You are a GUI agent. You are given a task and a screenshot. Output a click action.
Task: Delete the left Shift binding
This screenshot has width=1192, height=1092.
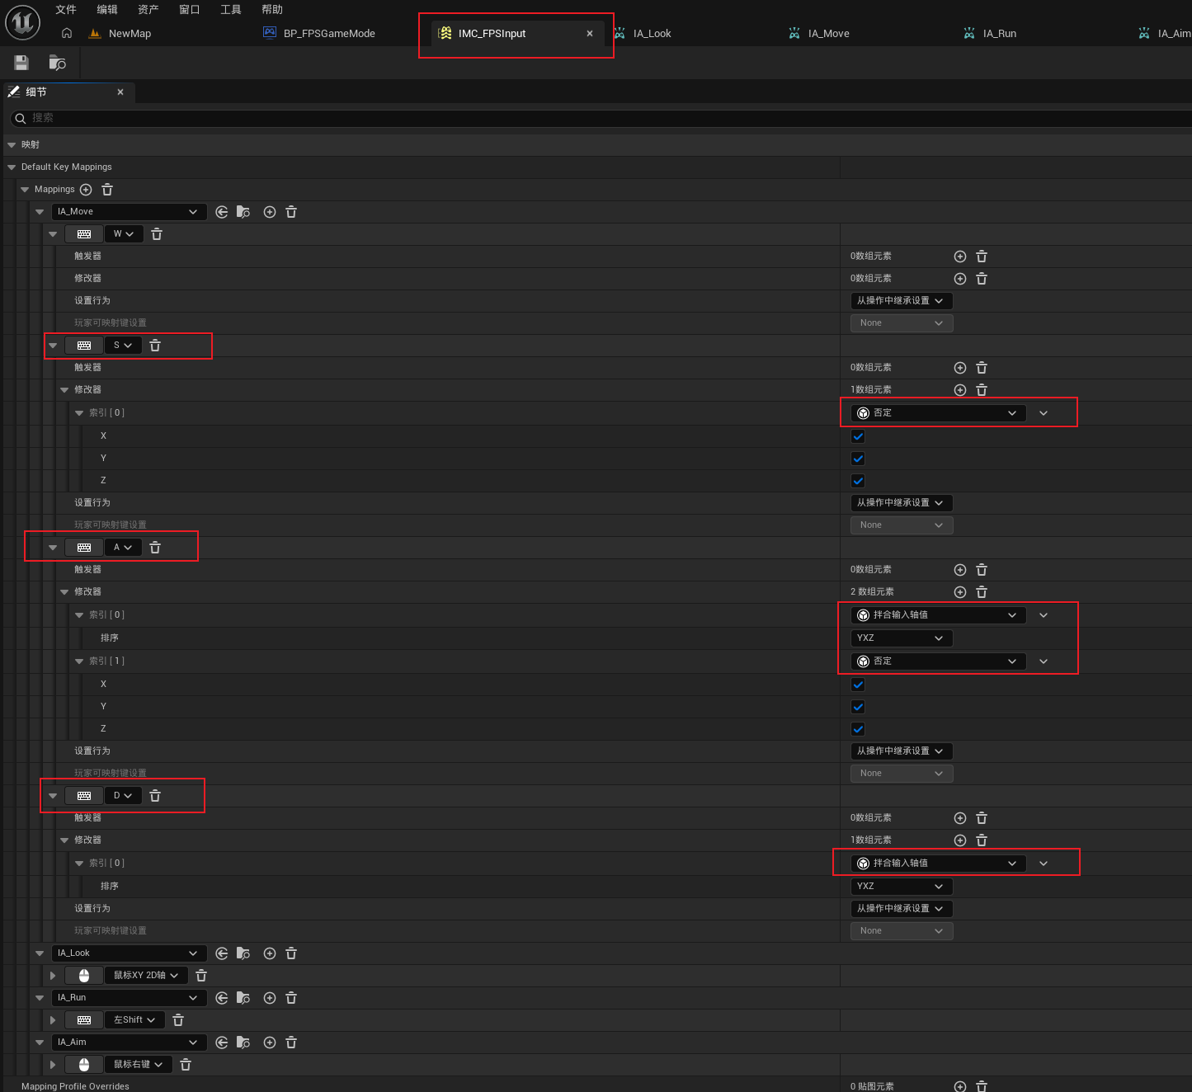(178, 1020)
